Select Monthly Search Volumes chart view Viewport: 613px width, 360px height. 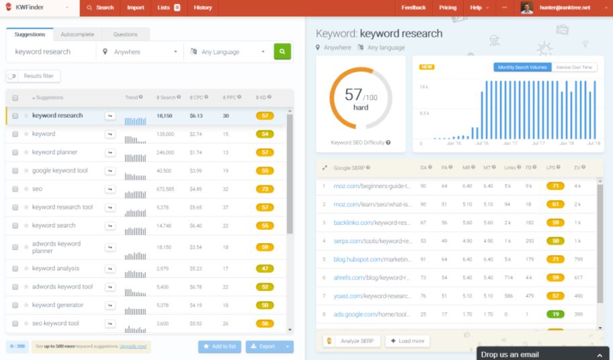tap(522, 67)
